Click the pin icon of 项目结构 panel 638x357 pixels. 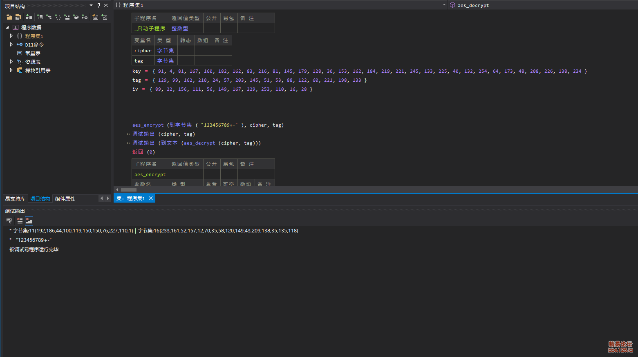pos(98,5)
